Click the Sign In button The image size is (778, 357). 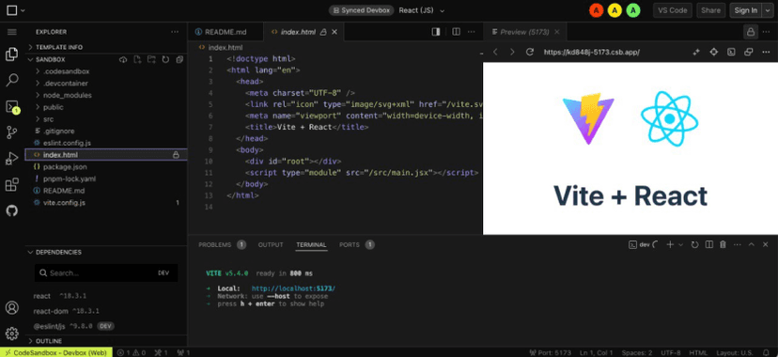[745, 10]
